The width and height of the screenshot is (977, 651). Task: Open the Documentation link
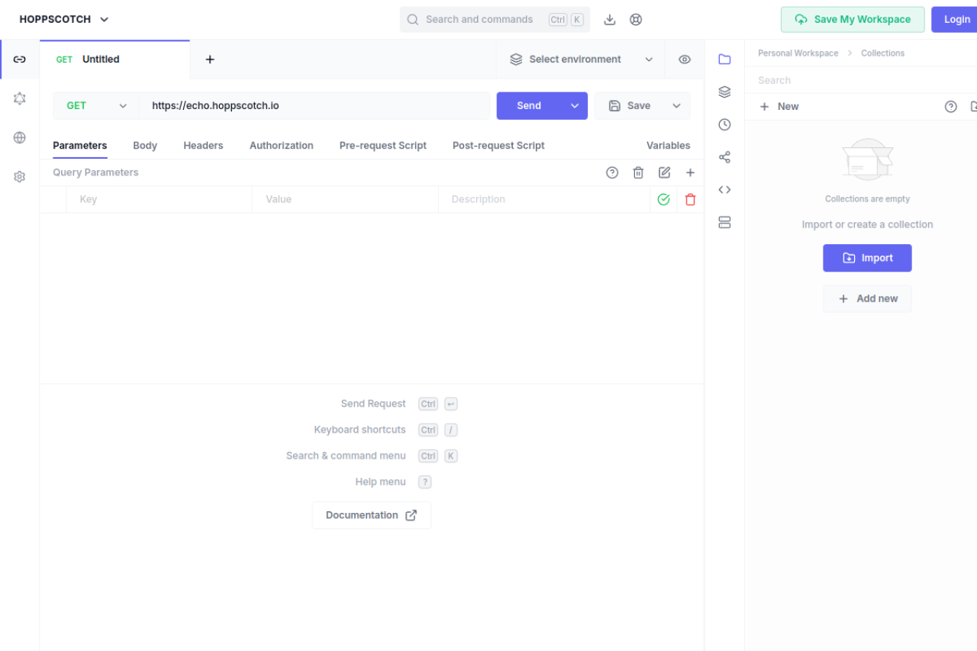371,515
